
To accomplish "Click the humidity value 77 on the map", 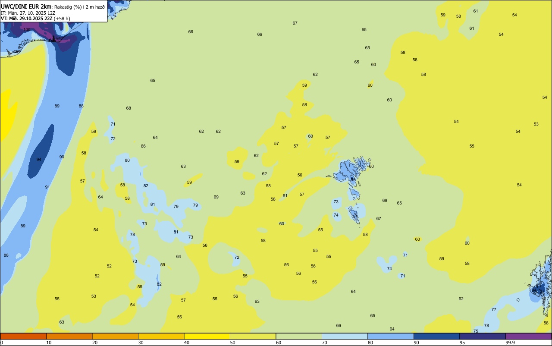I will tap(494, 310).
